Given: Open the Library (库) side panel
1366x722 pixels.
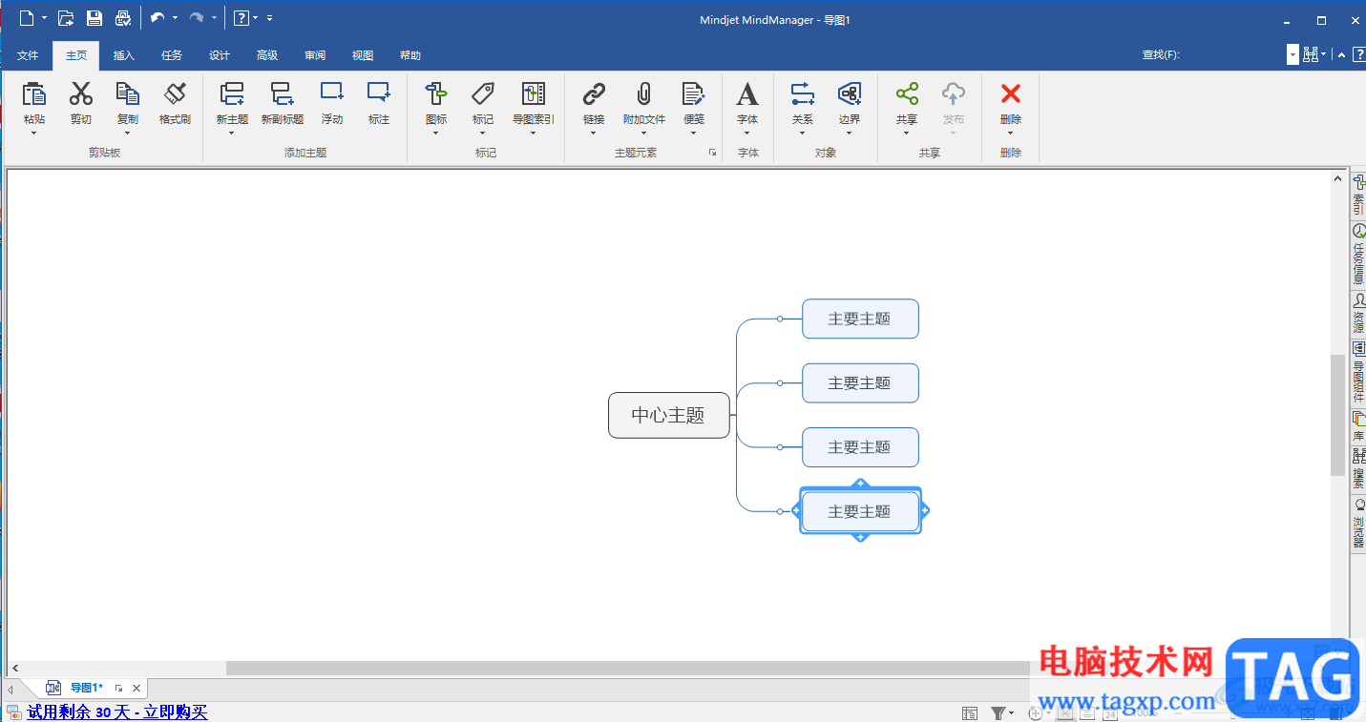Looking at the screenshot, I should point(1358,426).
